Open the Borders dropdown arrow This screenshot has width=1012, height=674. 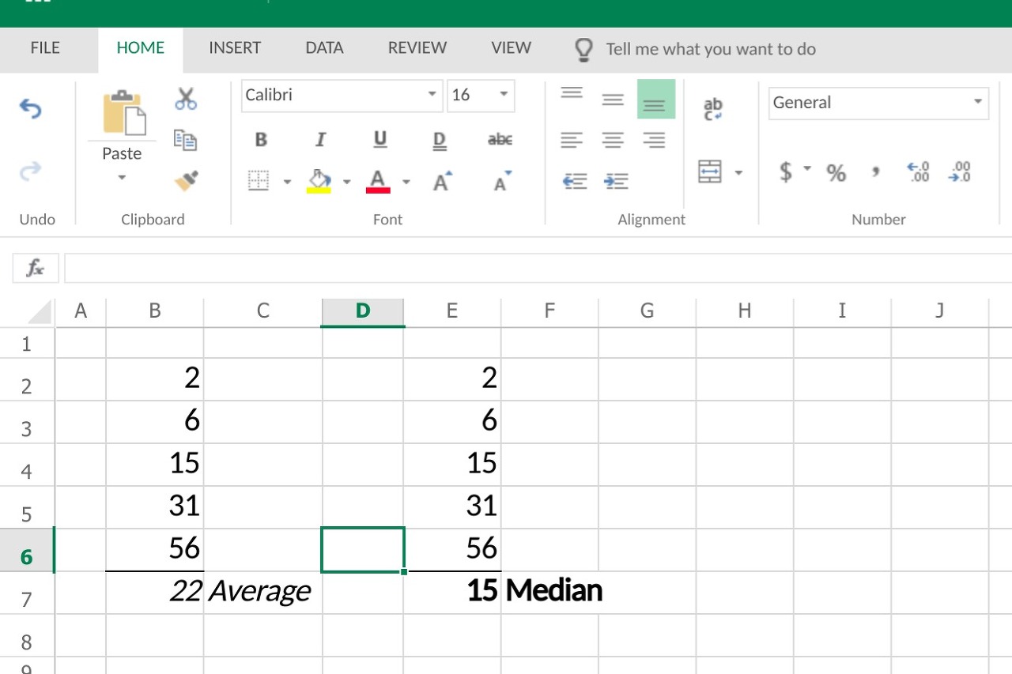point(287,182)
